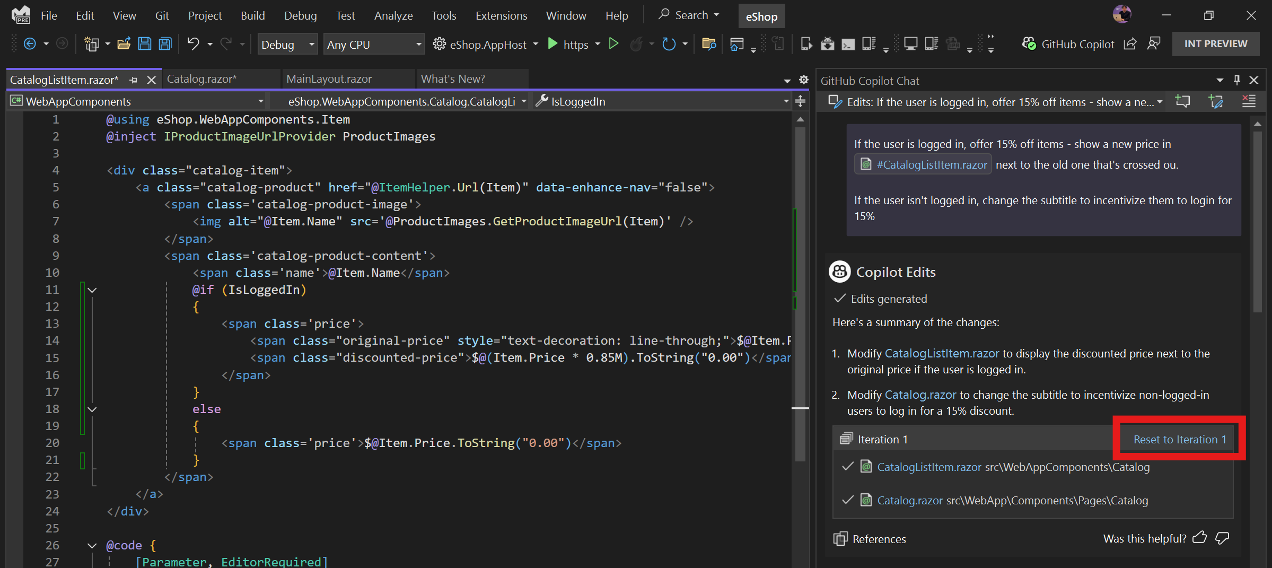This screenshot has width=1272, height=568.
Task: Click thumbs up on Was this helpful
Action: pyautogui.click(x=1199, y=538)
